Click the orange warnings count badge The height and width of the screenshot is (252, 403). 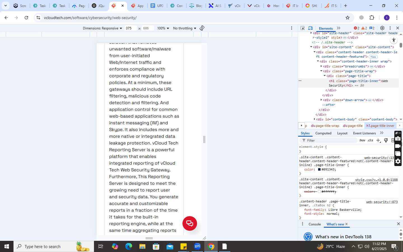pyautogui.click(x=364, y=28)
